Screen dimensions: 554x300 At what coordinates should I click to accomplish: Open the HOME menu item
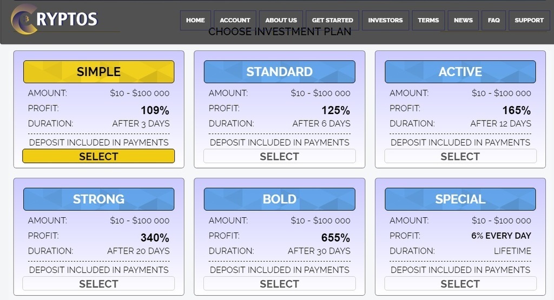pyautogui.click(x=195, y=20)
